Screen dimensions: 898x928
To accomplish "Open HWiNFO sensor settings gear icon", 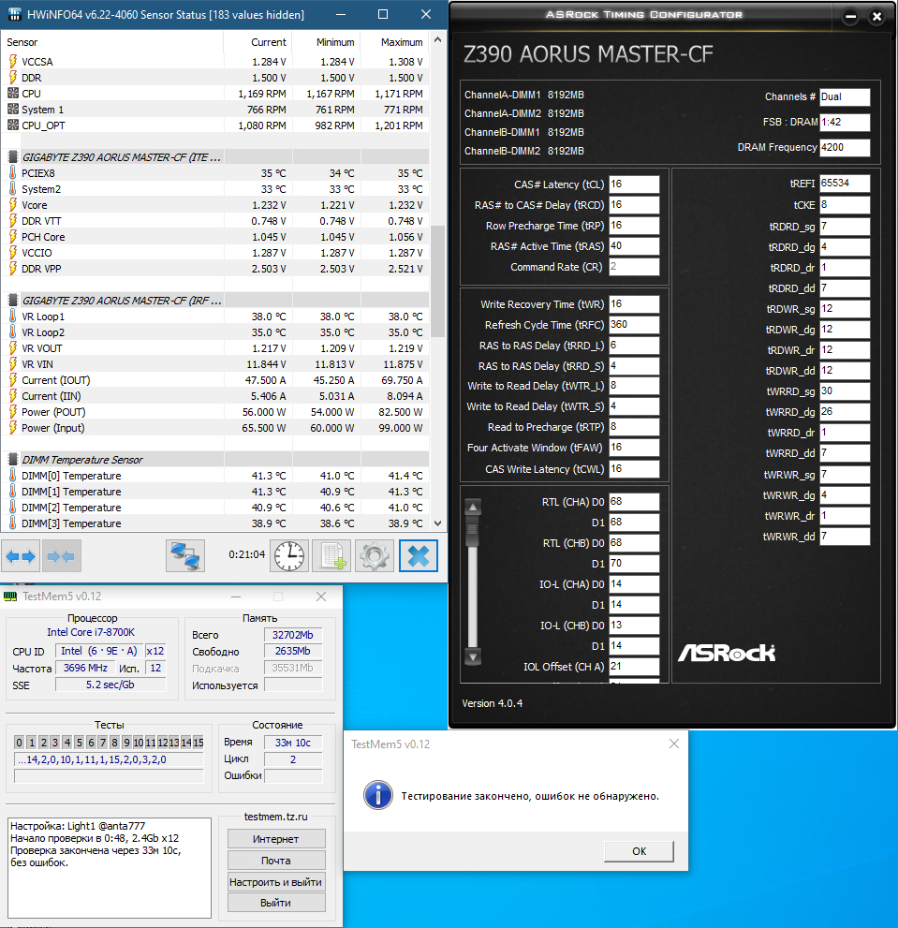I will (x=375, y=555).
